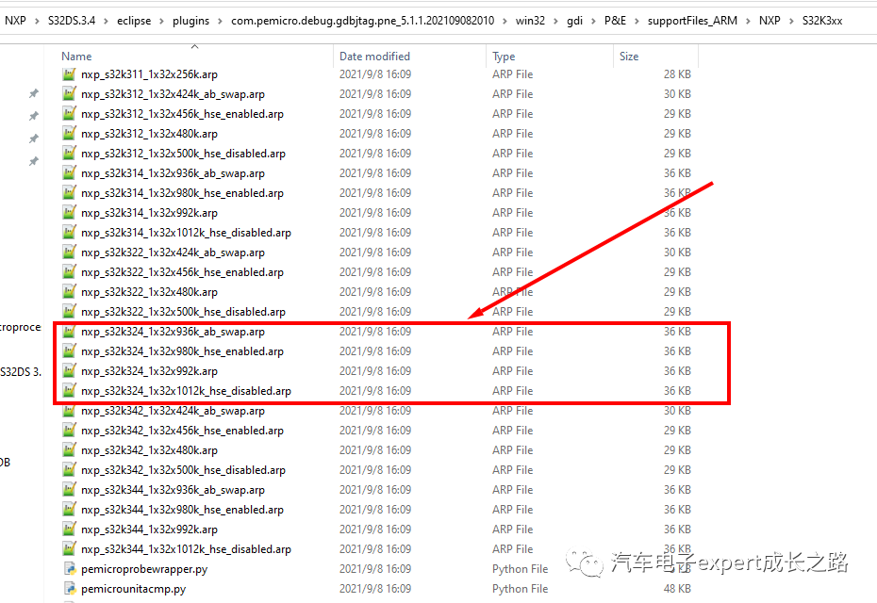Sort files by Type column header
This screenshot has width=877, height=603.
pos(504,57)
